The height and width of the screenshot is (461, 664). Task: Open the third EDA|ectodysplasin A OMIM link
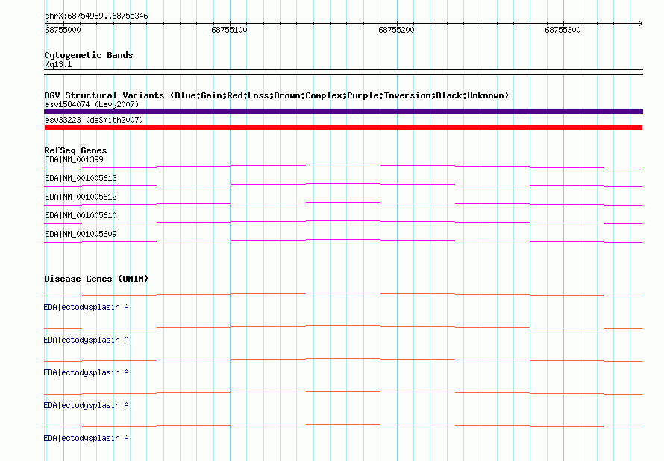[86, 372]
